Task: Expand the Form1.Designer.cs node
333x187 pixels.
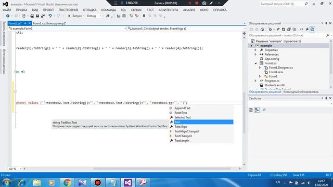Action: pos(260,68)
